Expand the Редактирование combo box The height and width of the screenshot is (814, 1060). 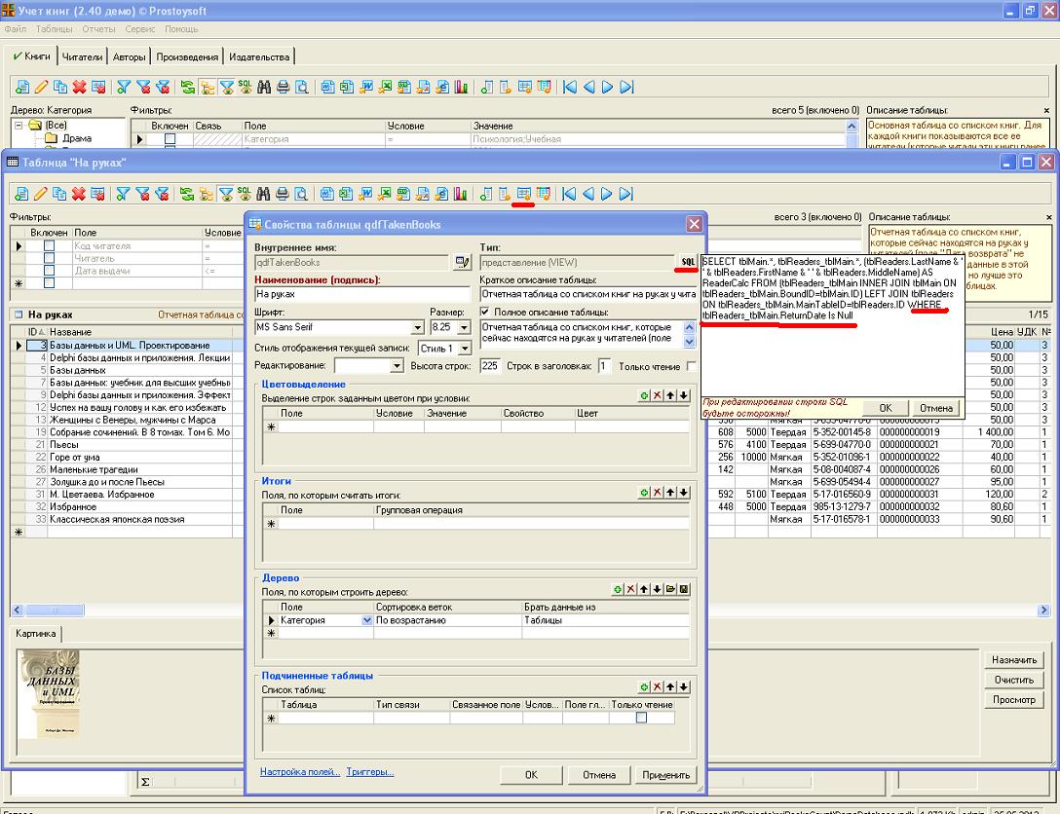[397, 366]
